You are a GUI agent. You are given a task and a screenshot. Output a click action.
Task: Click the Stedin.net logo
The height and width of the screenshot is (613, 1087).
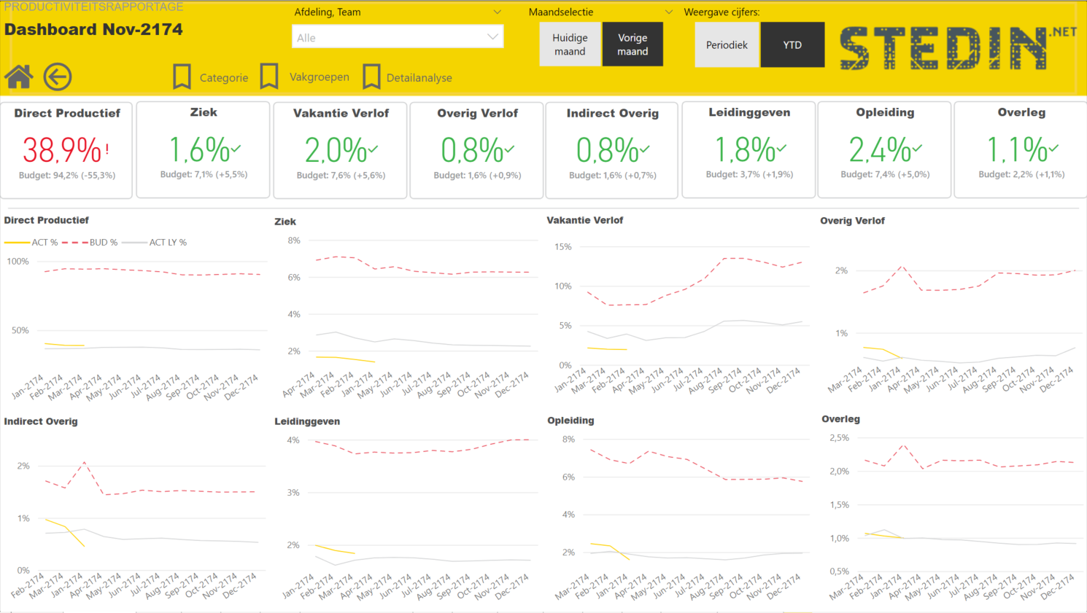coord(957,47)
